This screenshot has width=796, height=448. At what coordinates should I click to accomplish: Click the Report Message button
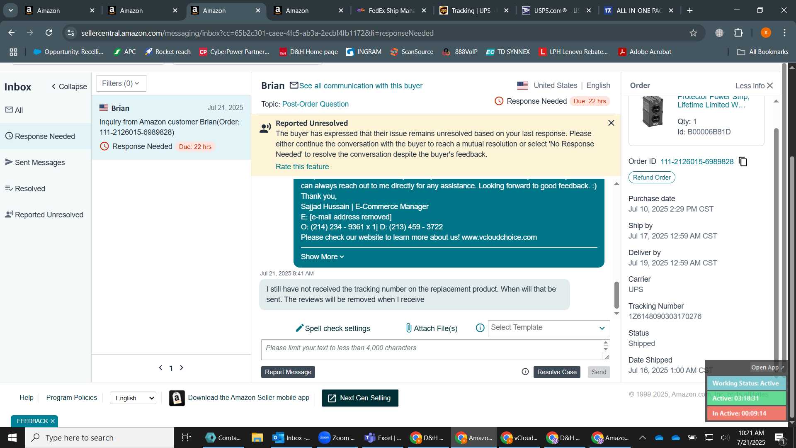tap(288, 372)
